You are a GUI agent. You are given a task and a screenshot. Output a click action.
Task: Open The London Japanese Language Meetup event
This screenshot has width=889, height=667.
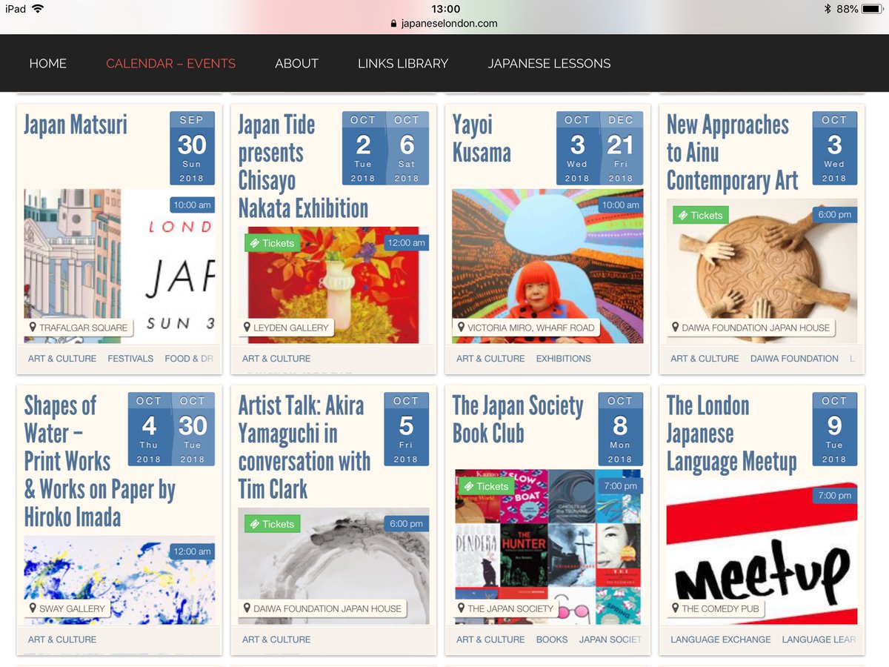731,434
